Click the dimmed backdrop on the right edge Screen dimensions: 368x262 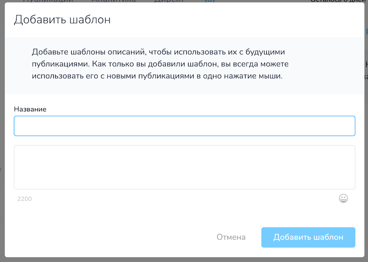click(366, 138)
